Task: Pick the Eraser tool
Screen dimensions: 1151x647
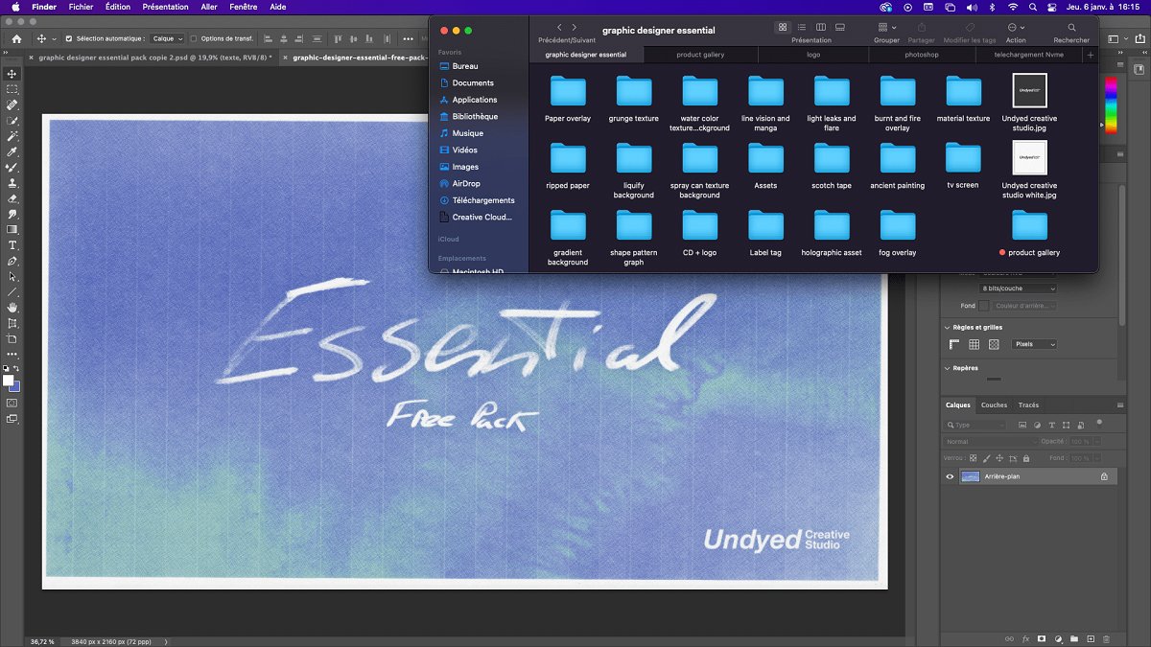Action: [12, 198]
